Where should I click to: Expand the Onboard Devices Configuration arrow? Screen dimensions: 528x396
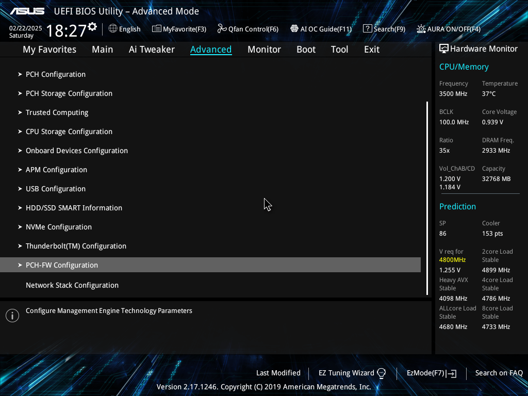20,151
